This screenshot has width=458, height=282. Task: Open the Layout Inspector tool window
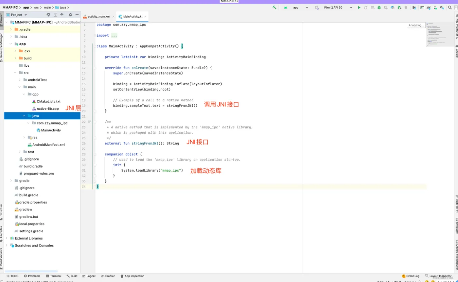click(438, 276)
